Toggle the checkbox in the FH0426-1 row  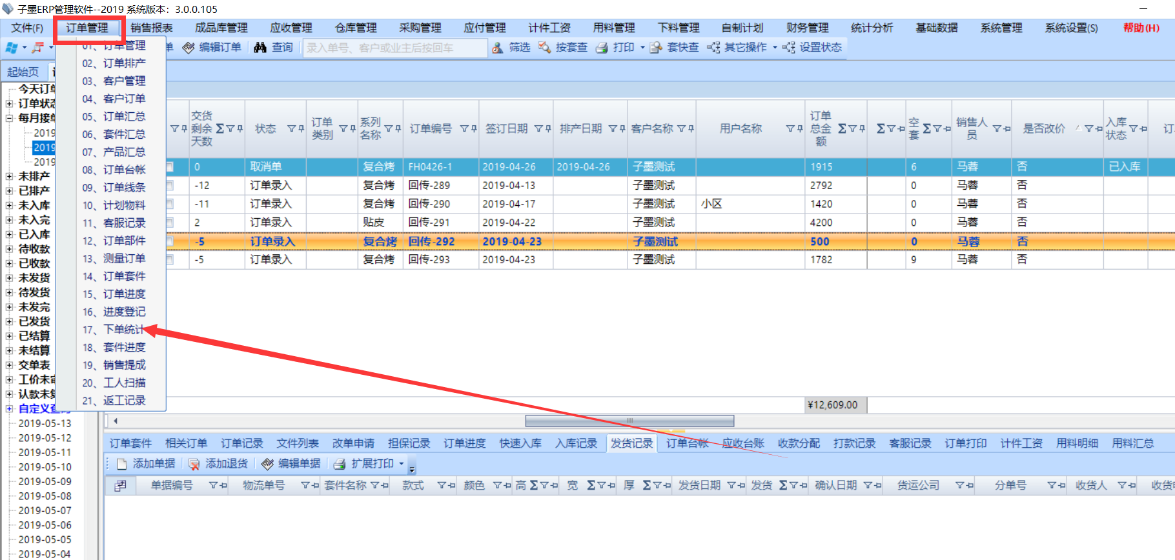coord(170,166)
